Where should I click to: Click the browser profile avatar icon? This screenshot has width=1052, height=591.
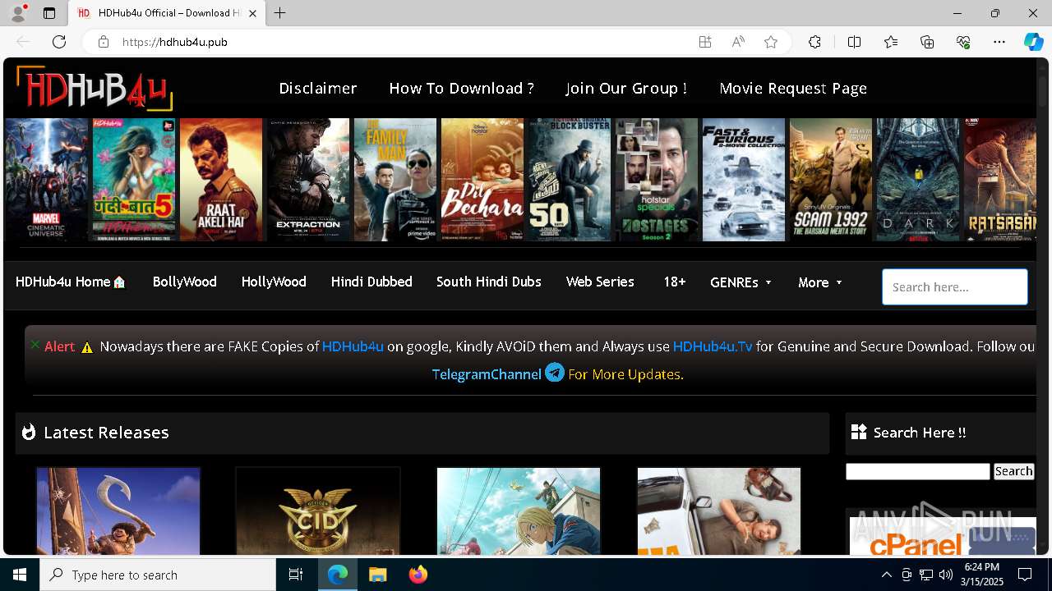[x=17, y=13]
